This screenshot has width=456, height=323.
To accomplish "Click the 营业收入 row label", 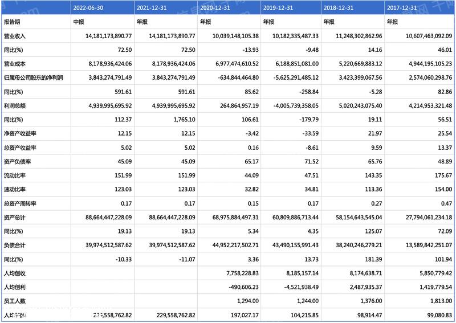I will point(15,36).
